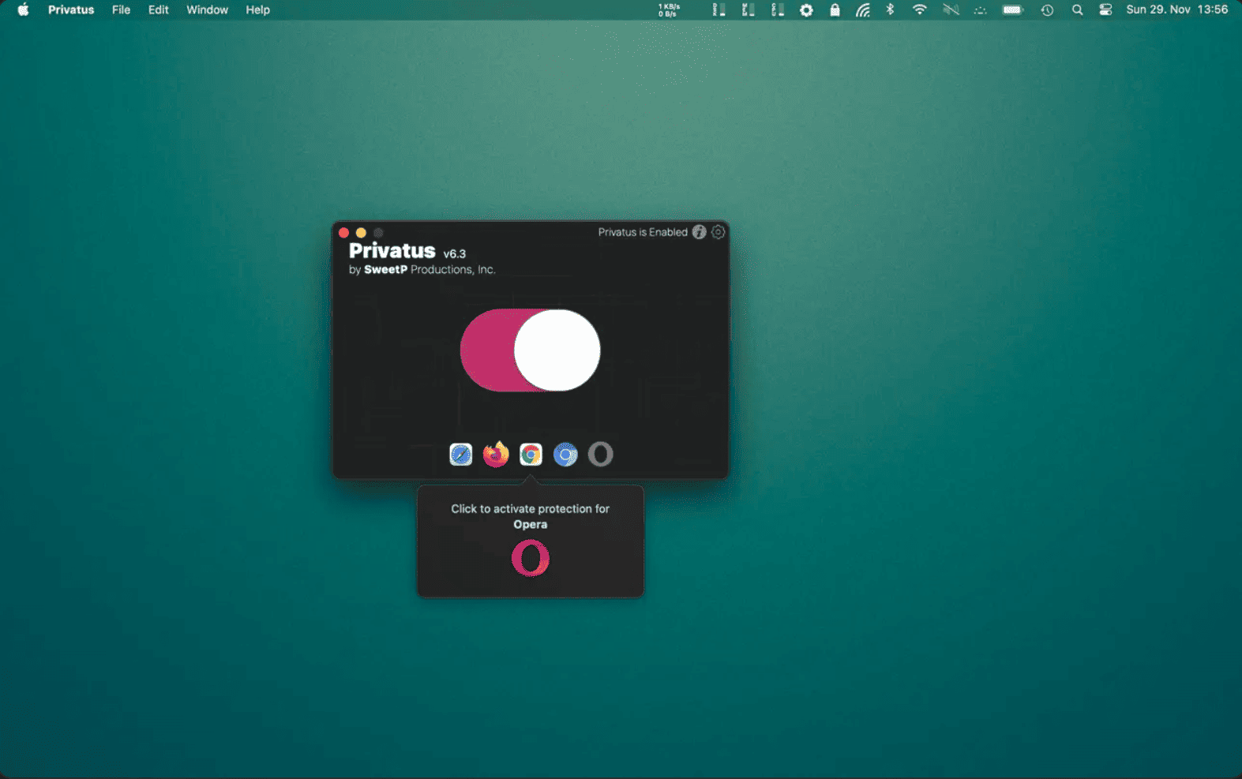This screenshot has height=779, width=1242.
Task: Click the date and time Sun 29. Nov
Action: pos(1176,9)
